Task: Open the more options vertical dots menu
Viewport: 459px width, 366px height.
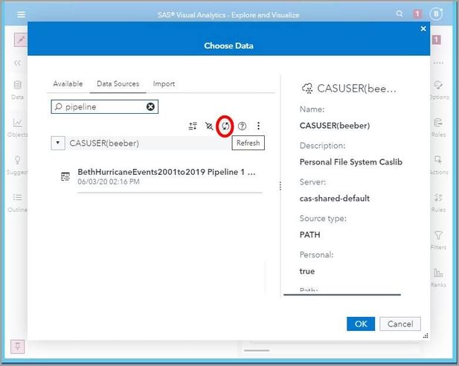Action: point(258,126)
